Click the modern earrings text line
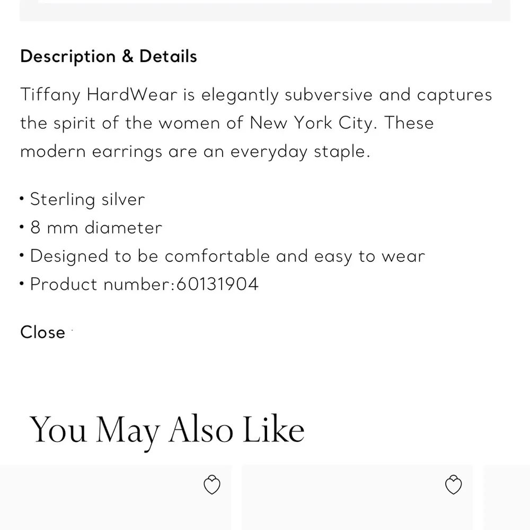 click(91, 152)
